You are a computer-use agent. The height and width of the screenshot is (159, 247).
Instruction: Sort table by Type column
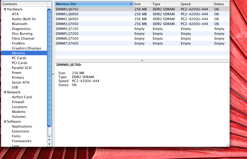166,4
